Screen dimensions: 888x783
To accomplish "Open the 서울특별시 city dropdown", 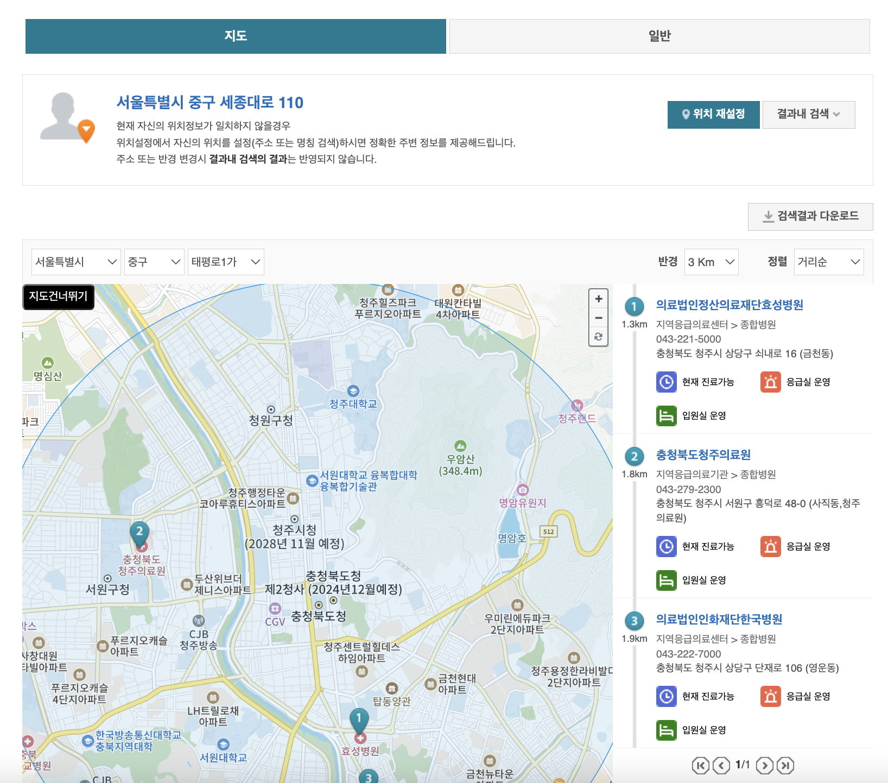I will pos(76,262).
